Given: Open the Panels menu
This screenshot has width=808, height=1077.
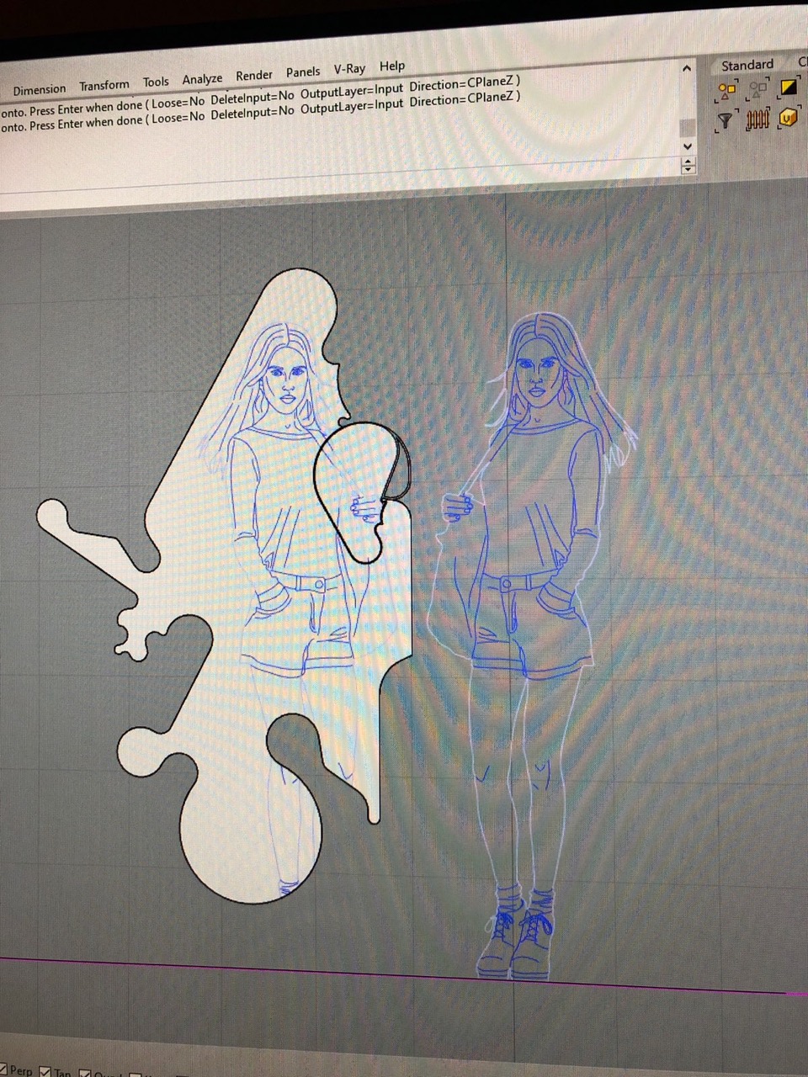Looking at the screenshot, I should 303,72.
